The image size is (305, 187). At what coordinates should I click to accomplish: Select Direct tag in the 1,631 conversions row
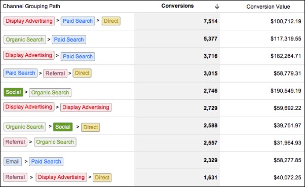pyautogui.click(x=102, y=177)
